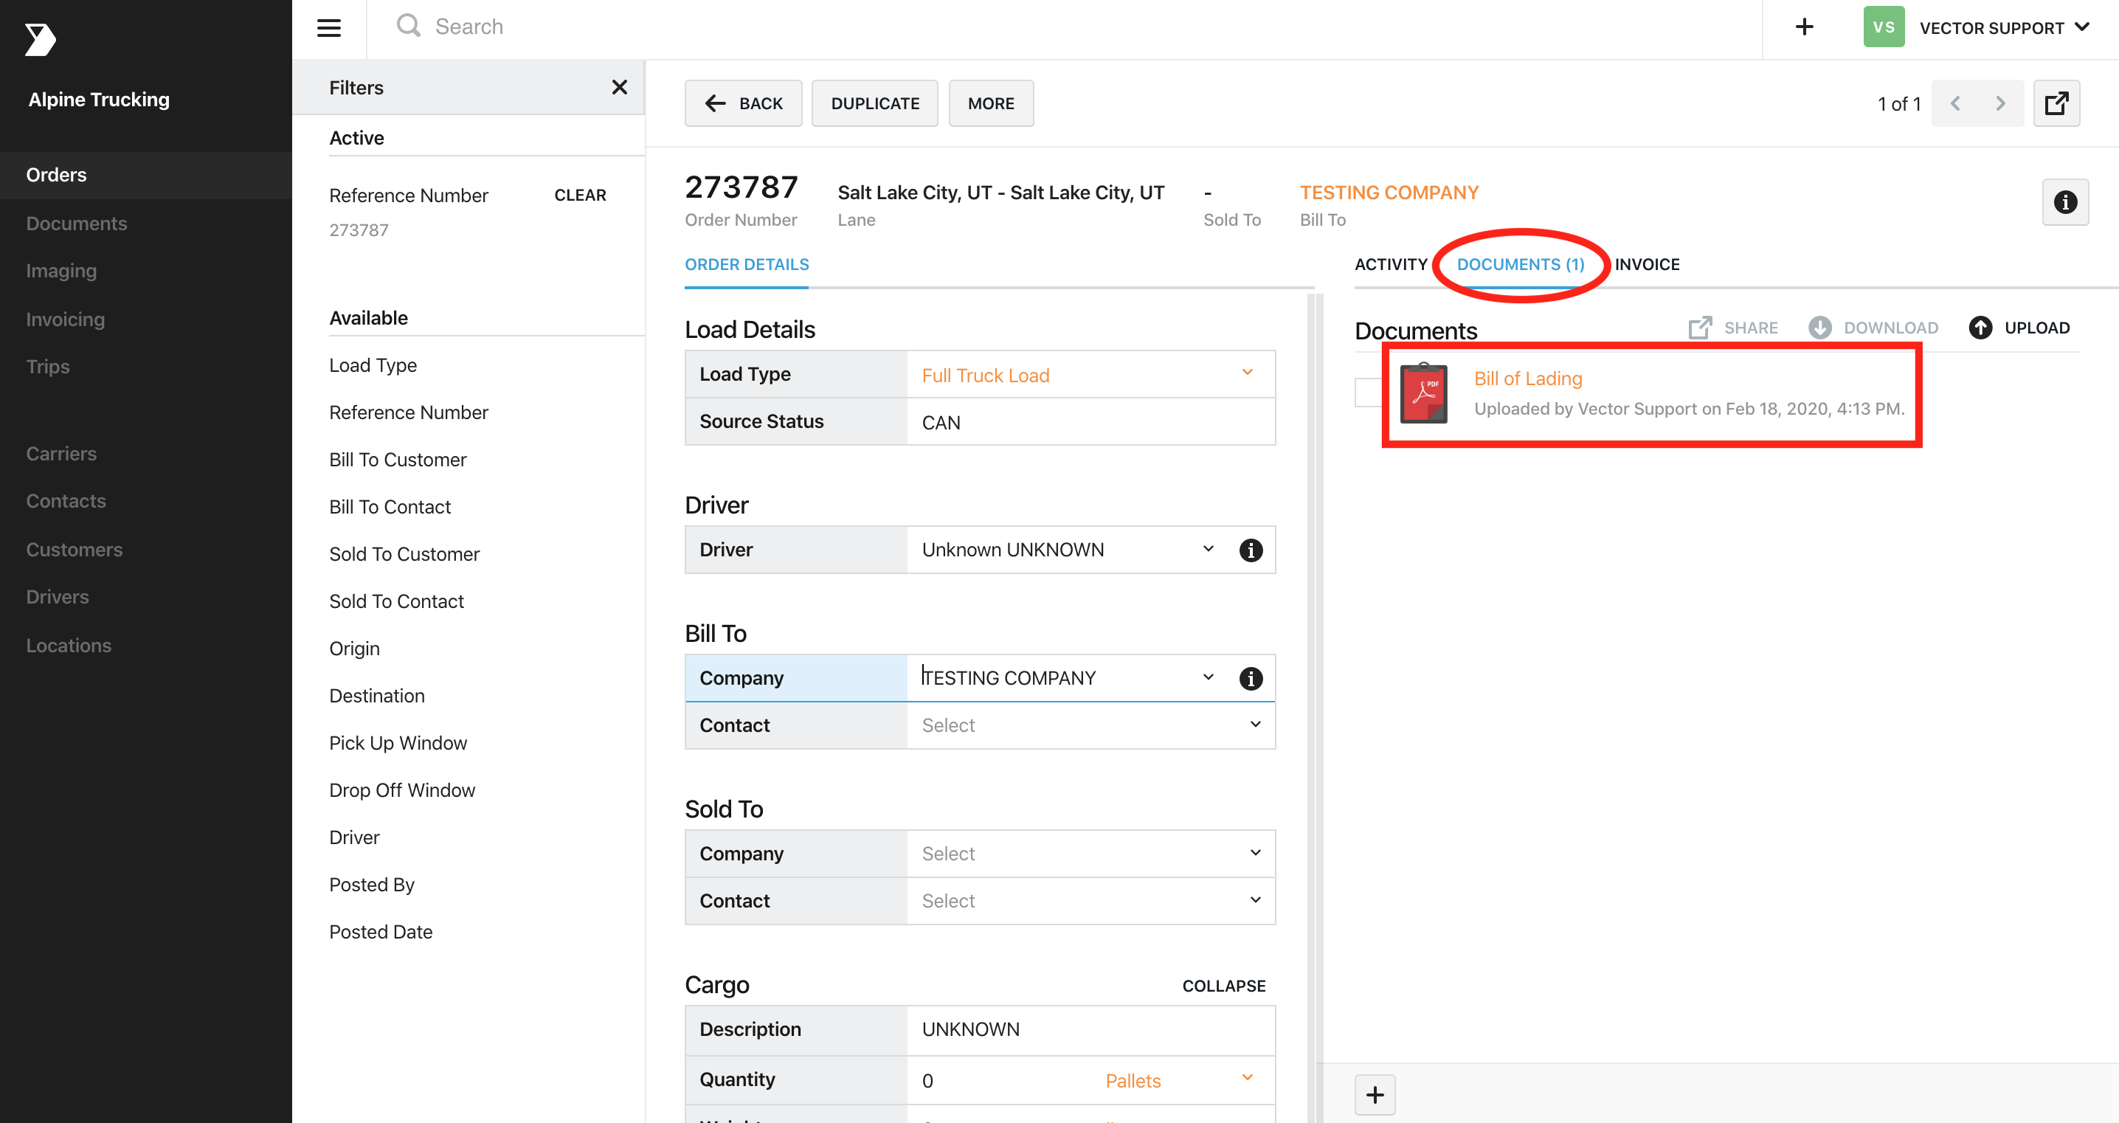Open Quantity Pallets unit dropdown
Viewport: 2119px width, 1123px height.
tap(1247, 1078)
